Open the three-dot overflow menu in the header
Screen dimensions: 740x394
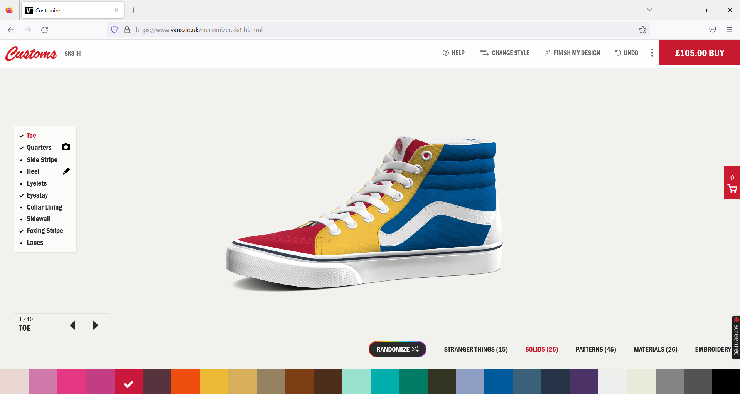click(x=652, y=52)
